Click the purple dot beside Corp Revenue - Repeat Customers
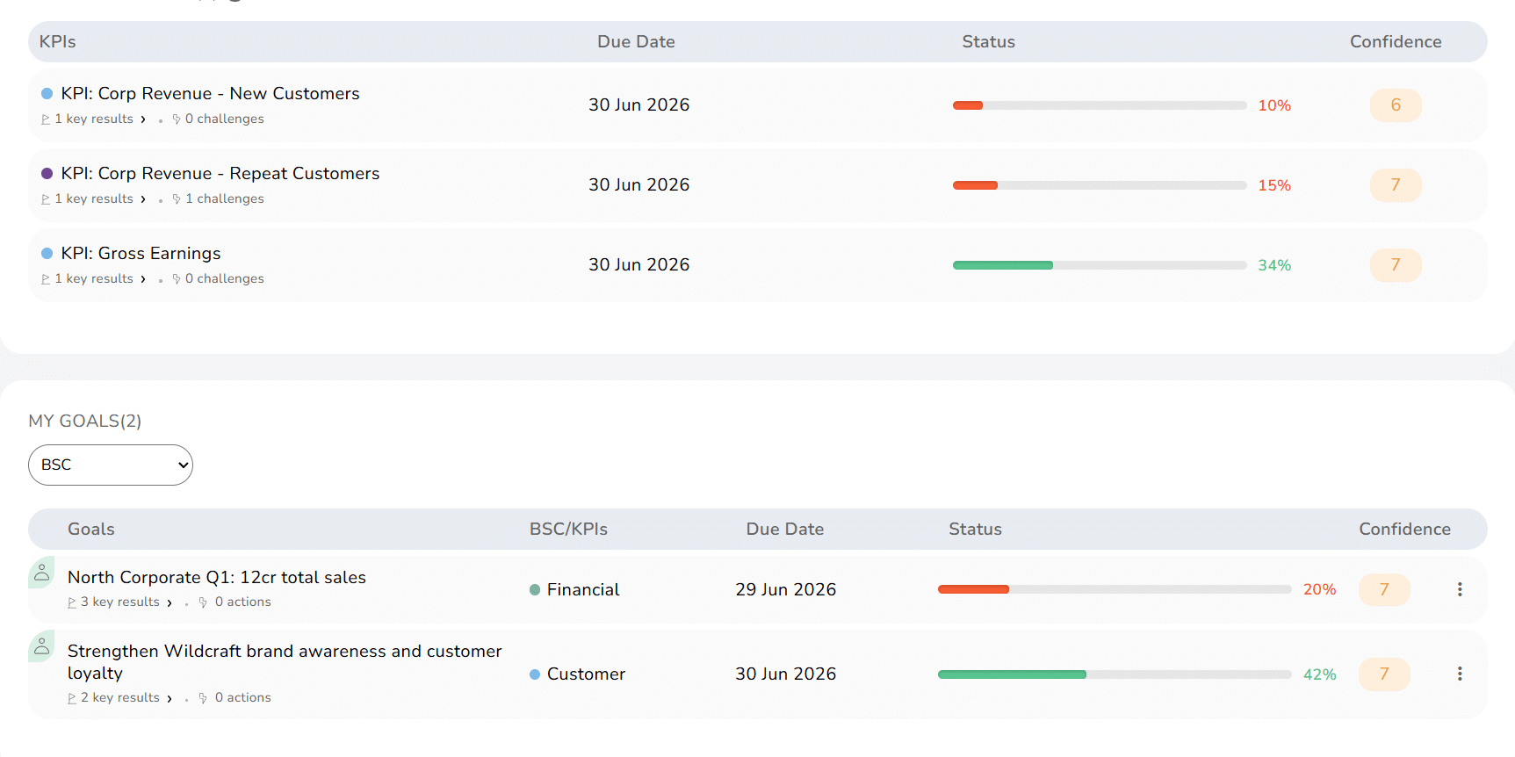The image size is (1515, 757). [47, 173]
